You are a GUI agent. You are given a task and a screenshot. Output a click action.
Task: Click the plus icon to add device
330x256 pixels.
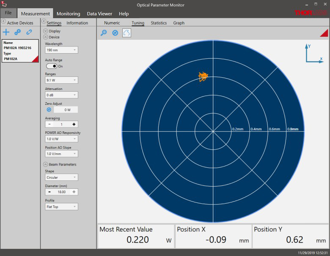pyautogui.click(x=6, y=32)
